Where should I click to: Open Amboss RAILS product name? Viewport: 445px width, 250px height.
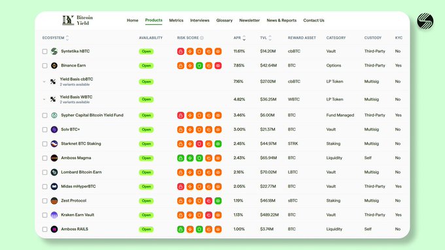[75, 229]
